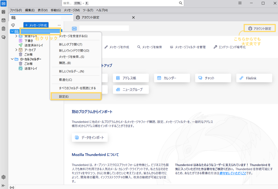This screenshot has height=189, width=278.
Task: Collapse the mail account tree
Action: [x=12, y=31]
